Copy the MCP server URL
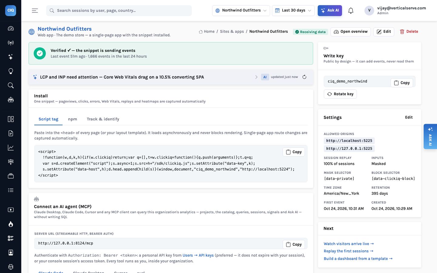Screen dimensions: 437x273 pyautogui.click(x=294, y=244)
